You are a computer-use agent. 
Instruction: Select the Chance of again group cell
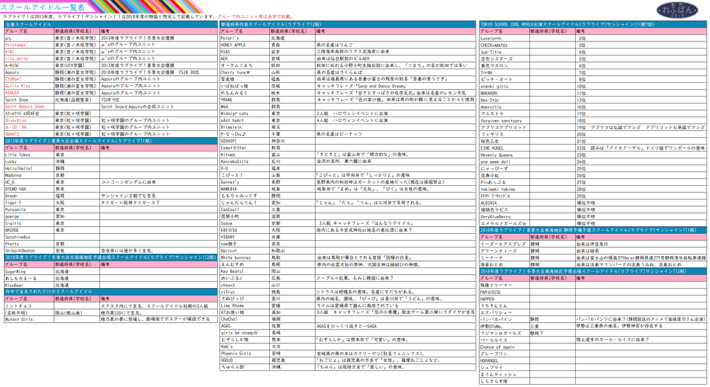[504, 346]
